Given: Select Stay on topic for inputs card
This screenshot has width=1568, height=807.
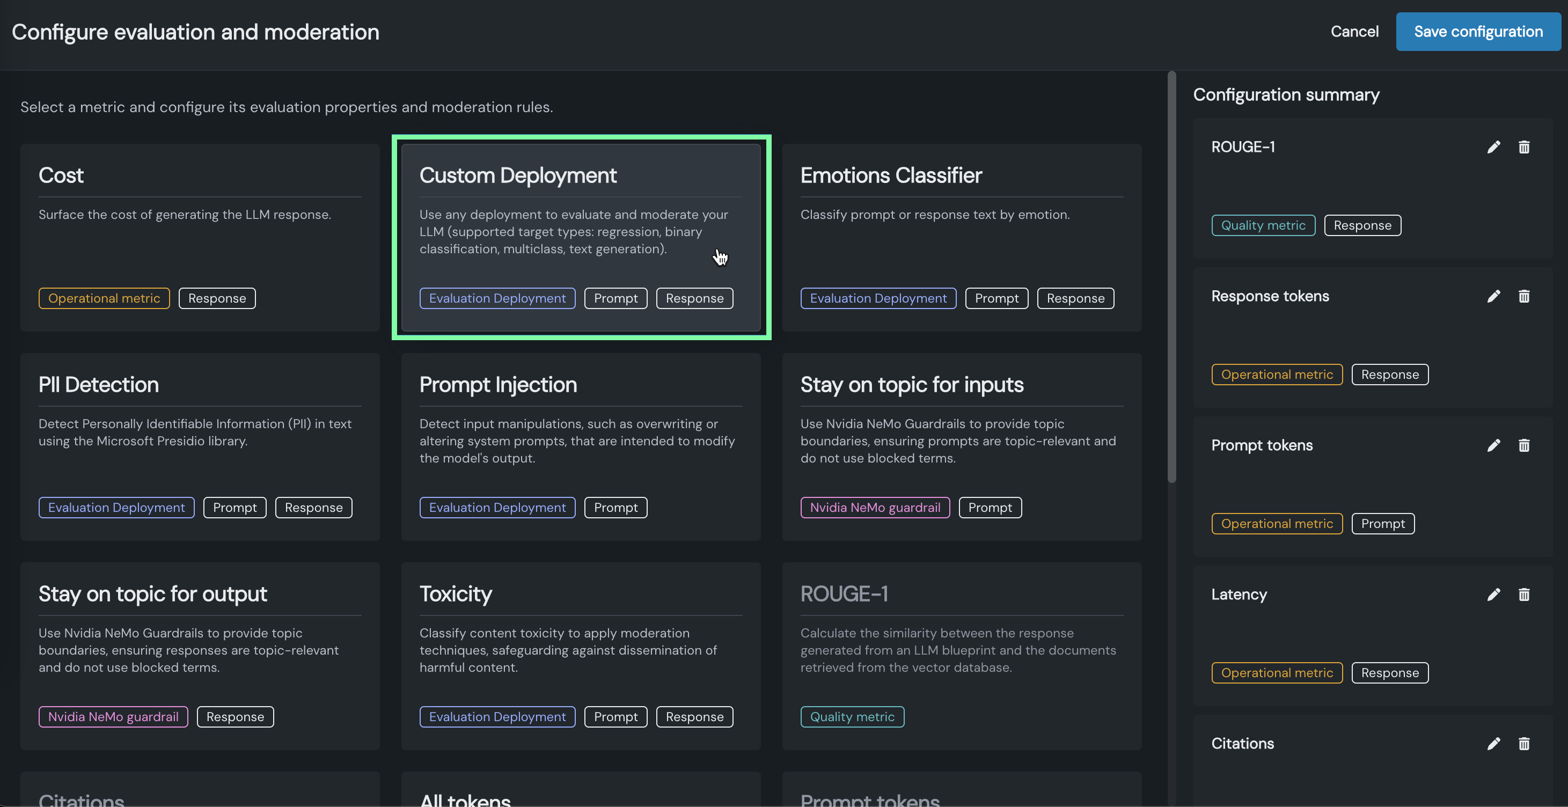Looking at the screenshot, I should coord(961,447).
